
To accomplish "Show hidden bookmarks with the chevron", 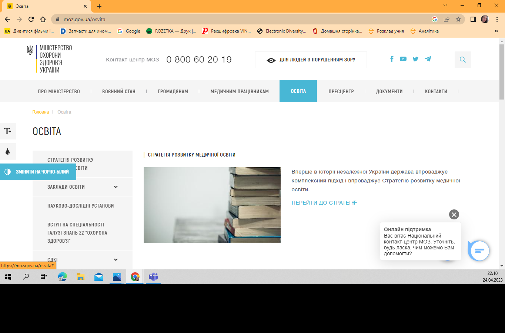I will 496,31.
